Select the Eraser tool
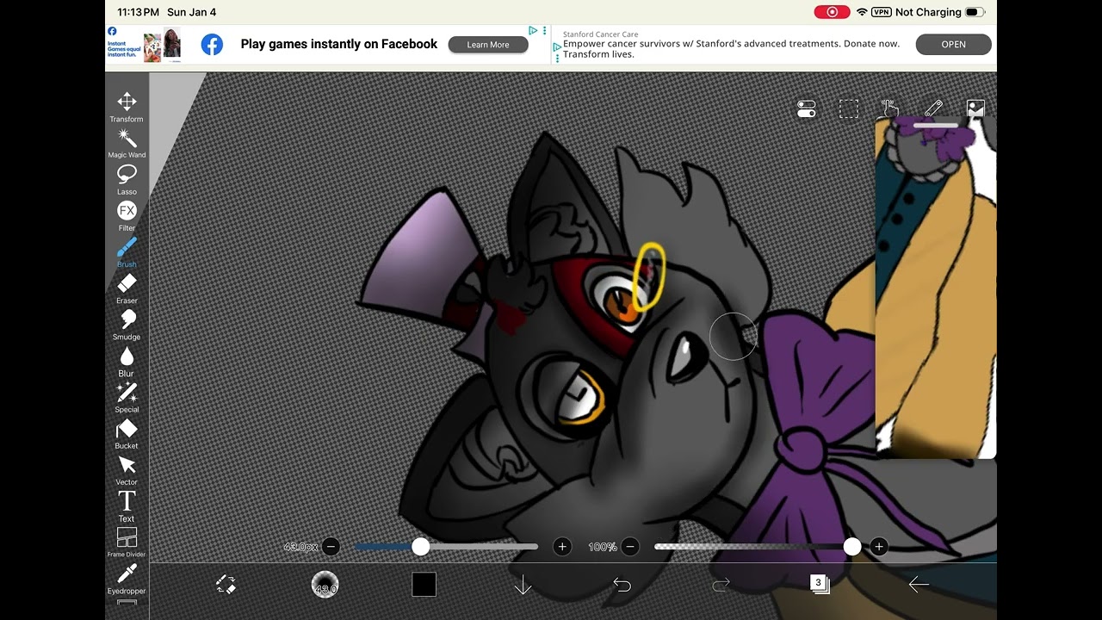Image resolution: width=1102 pixels, height=620 pixels. (127, 288)
